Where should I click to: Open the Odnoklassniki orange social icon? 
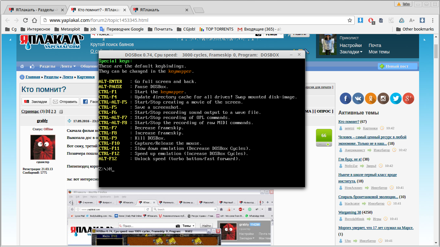[370, 98]
